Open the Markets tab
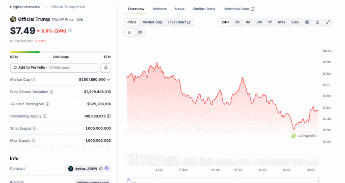Image resolution: width=345 pixels, height=183 pixels. click(160, 9)
